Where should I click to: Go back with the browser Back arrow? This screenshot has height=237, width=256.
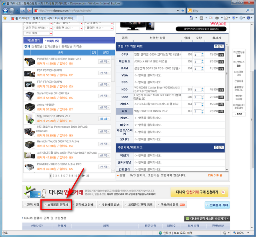[x=5, y=11]
